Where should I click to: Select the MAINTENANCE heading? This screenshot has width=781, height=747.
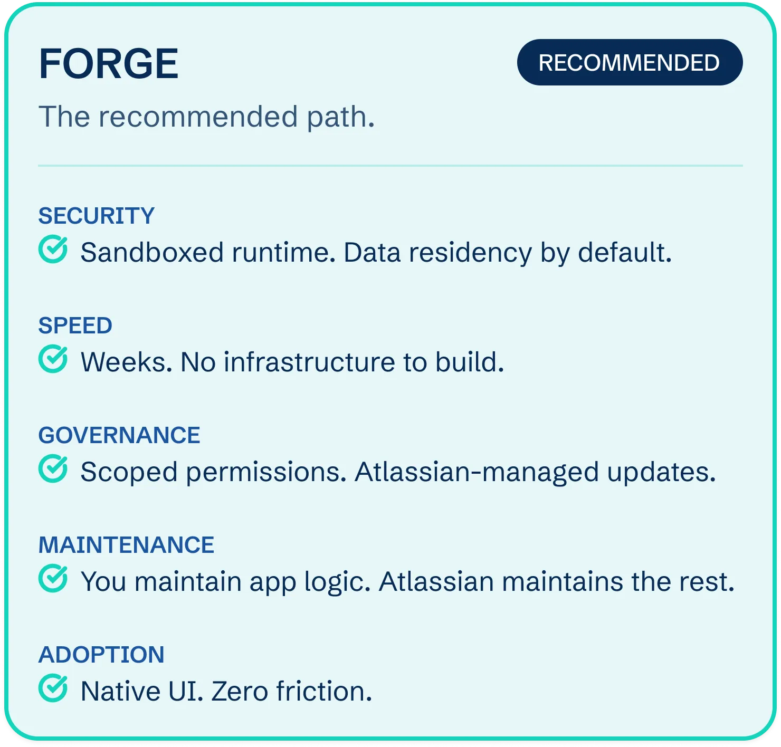coord(127,545)
